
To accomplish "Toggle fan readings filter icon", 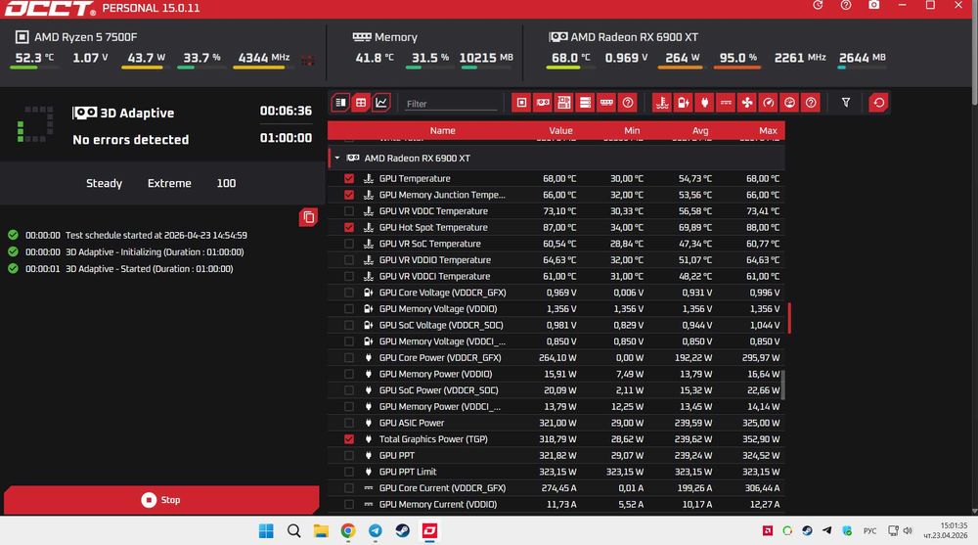I will click(746, 103).
